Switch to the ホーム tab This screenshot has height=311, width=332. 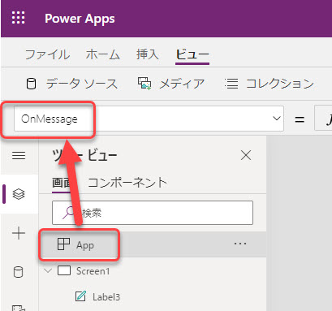coord(103,54)
